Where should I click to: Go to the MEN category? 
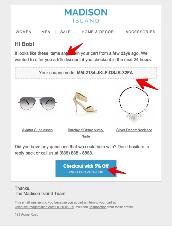coord(46,32)
